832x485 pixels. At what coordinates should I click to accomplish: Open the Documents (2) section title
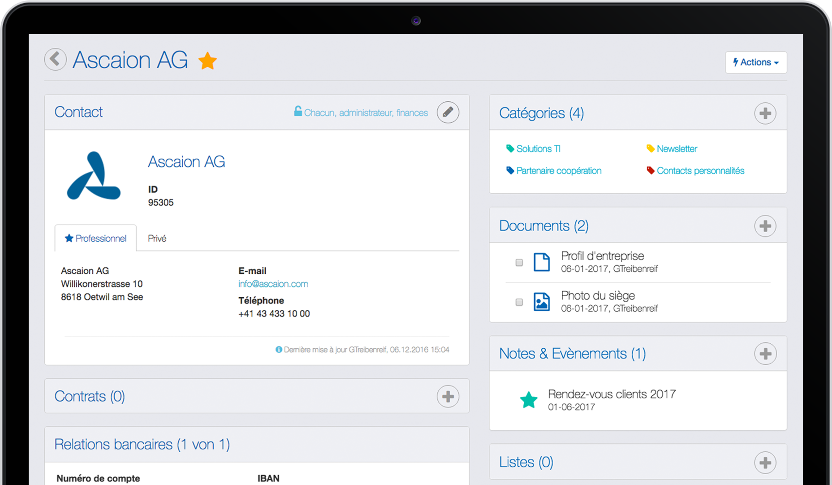[543, 226]
